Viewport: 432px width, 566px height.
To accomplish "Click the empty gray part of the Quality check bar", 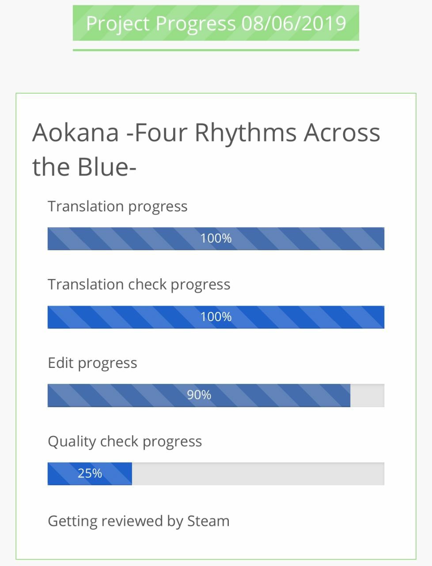I will tap(258, 474).
